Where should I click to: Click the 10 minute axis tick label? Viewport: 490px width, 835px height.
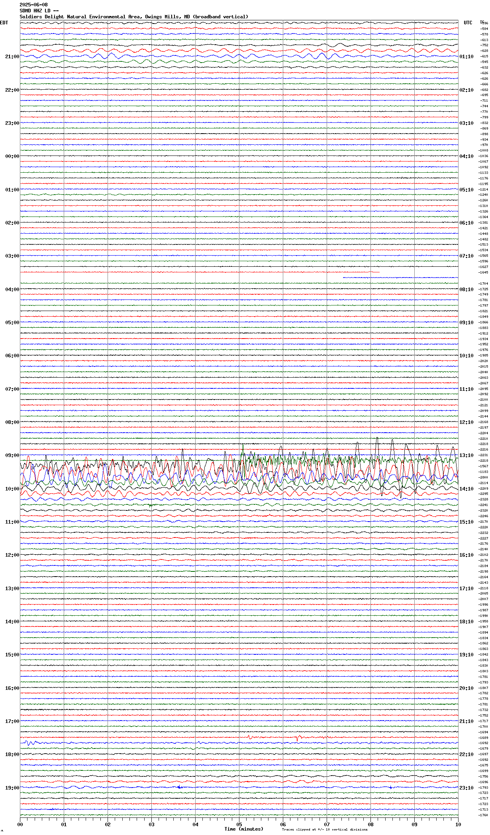[458, 825]
